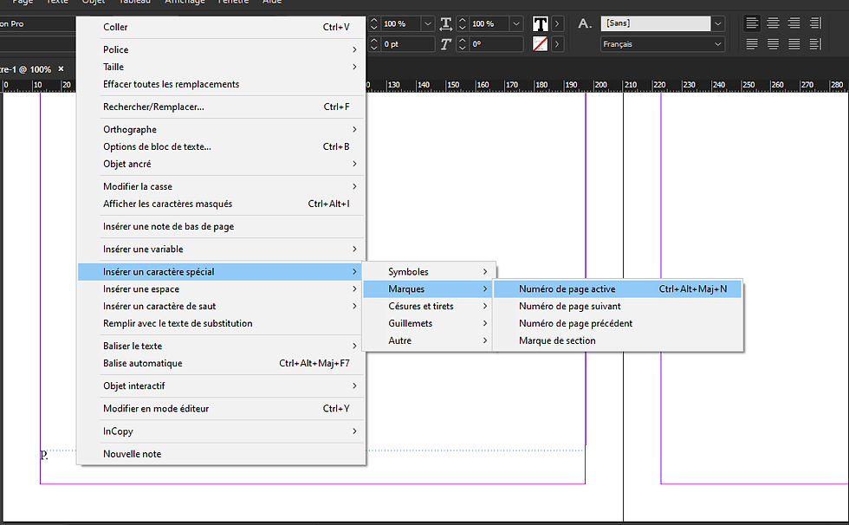849x525 pixels.
Task: Click the baseline shift 0 pt field
Action: [x=407, y=44]
